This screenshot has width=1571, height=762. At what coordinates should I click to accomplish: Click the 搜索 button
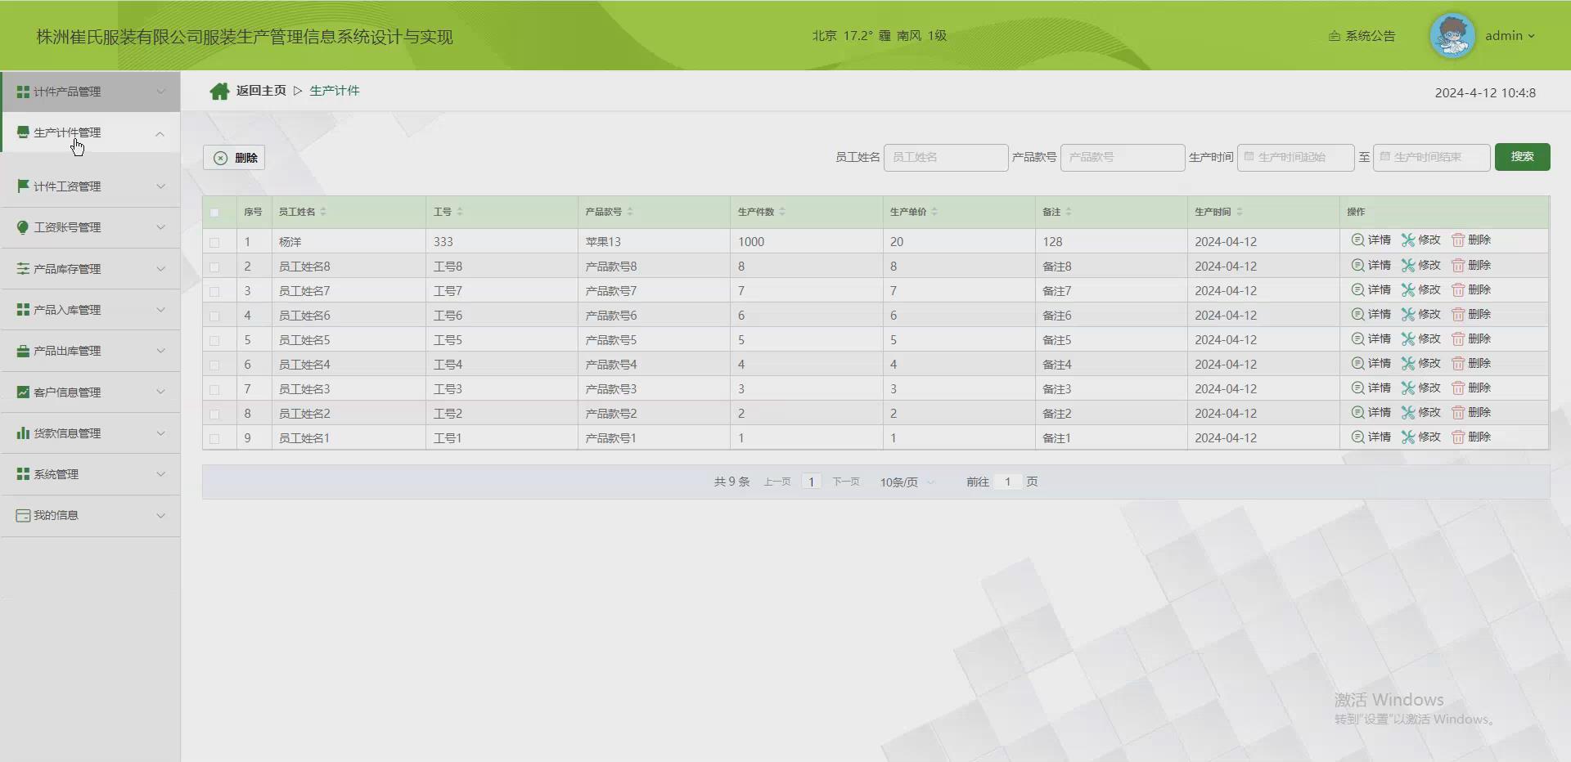[1522, 157]
